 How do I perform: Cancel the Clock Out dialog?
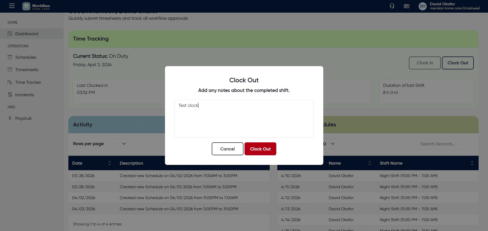point(227,149)
